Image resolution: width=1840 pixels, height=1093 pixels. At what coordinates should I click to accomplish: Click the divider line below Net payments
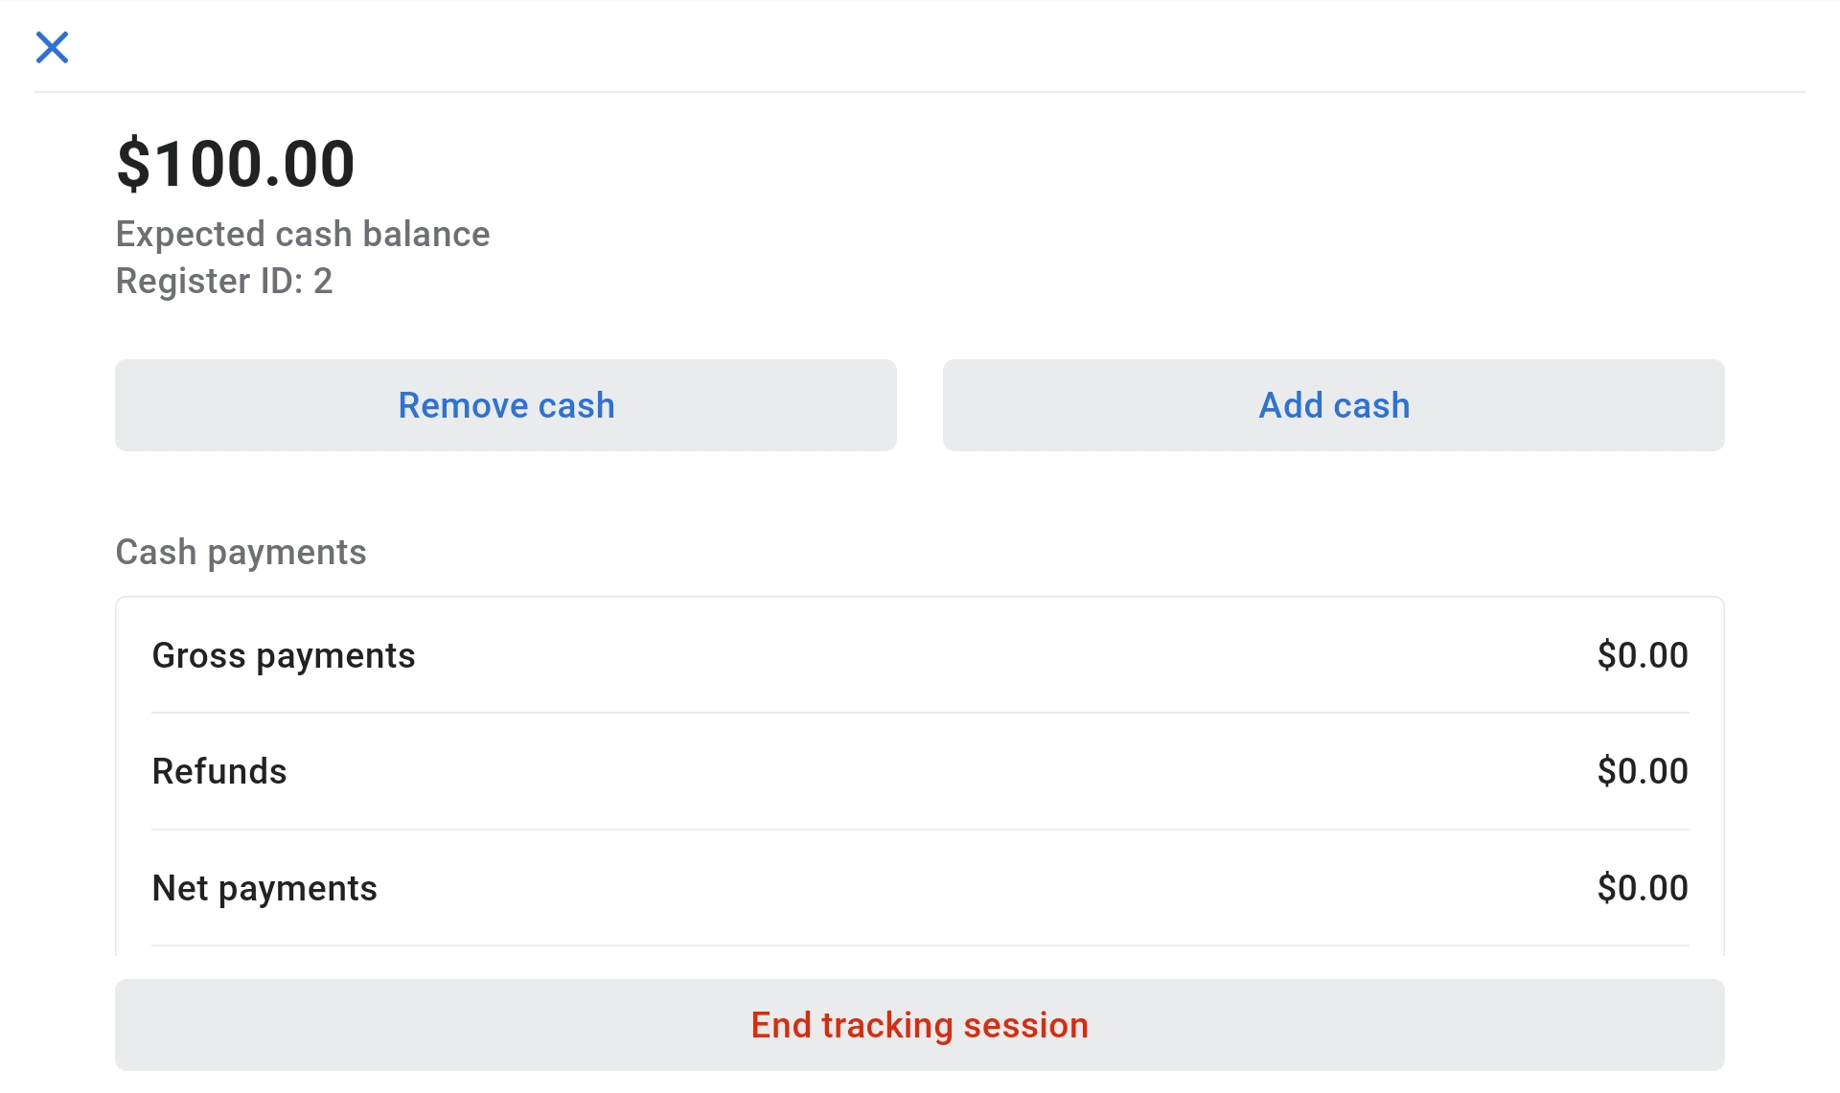919,945
